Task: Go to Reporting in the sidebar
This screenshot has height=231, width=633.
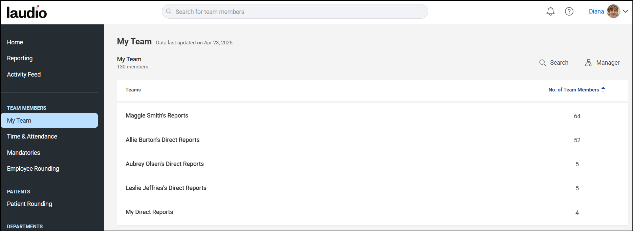Action: click(x=20, y=58)
